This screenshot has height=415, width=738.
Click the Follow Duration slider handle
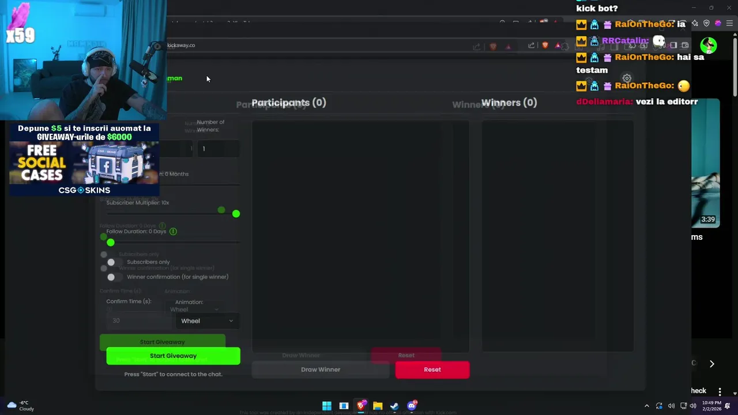tap(111, 243)
